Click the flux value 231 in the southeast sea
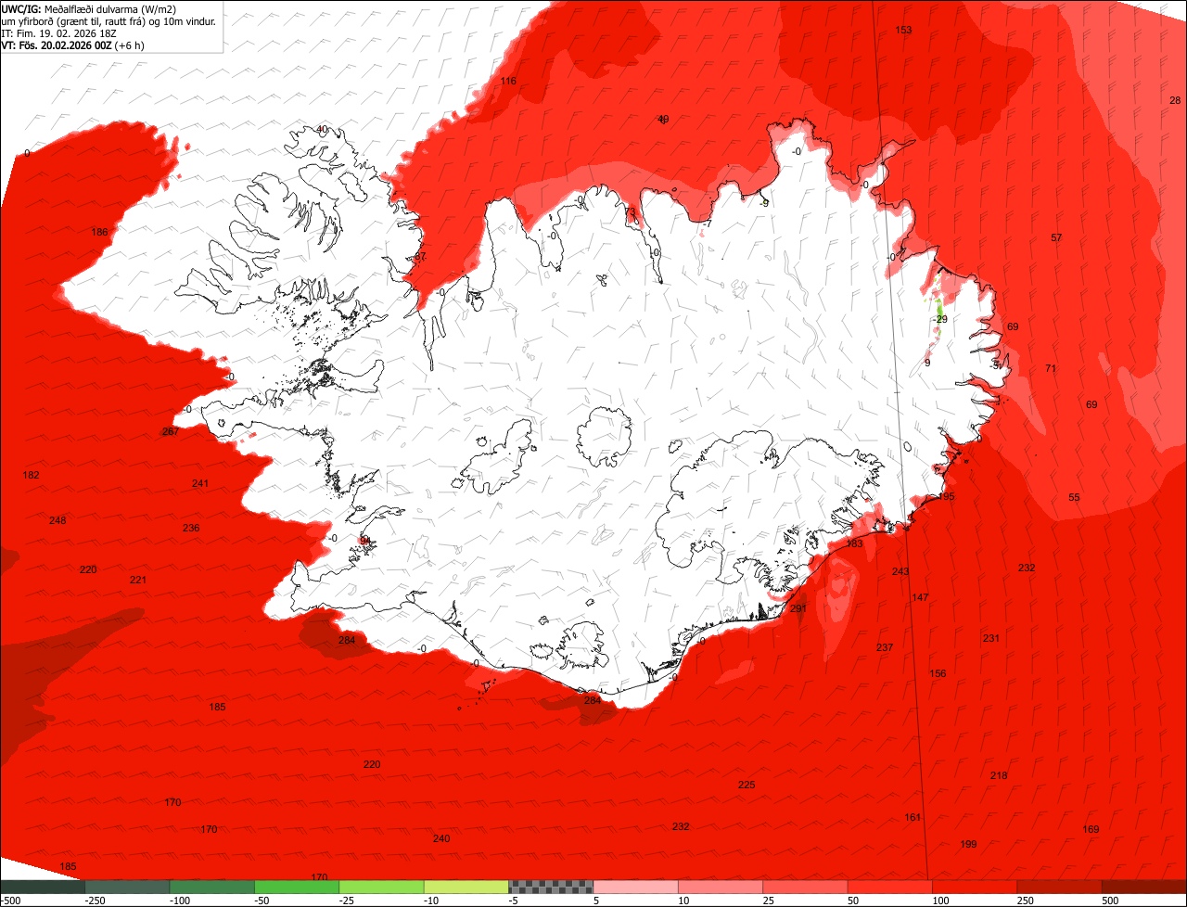 (x=991, y=638)
